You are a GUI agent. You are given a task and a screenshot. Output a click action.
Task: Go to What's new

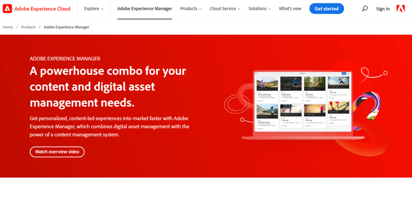click(290, 8)
